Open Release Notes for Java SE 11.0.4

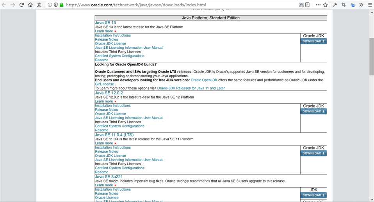click(106, 151)
